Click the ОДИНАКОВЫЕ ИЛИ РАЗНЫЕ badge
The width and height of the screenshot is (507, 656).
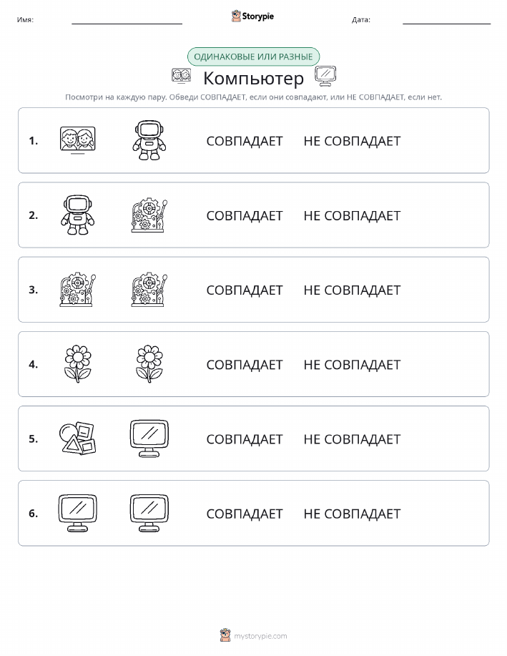pos(253,57)
